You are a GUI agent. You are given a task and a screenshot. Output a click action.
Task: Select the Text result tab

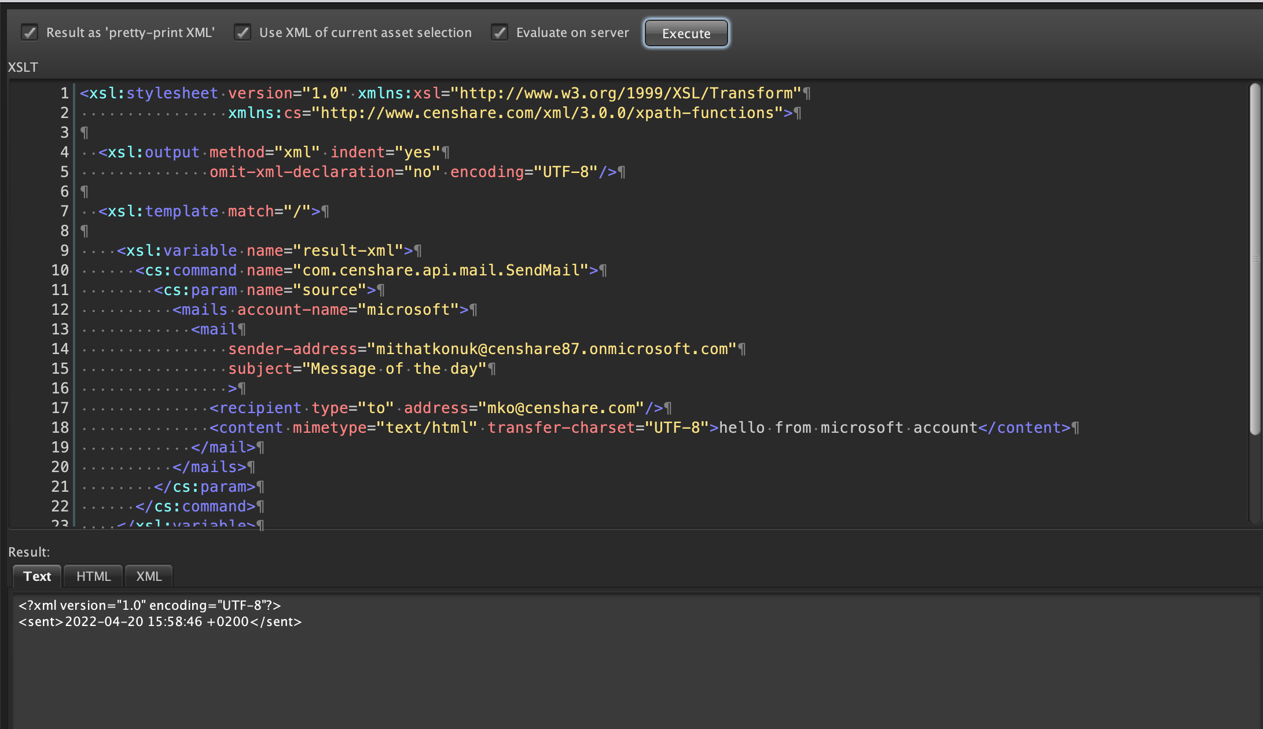click(x=36, y=576)
